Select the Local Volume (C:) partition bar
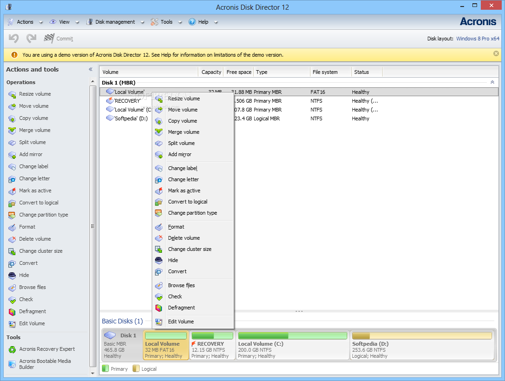 point(292,345)
